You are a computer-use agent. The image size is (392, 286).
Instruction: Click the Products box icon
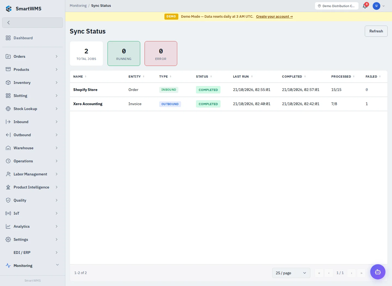(8, 69)
